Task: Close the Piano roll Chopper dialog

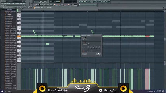Action: (101, 35)
